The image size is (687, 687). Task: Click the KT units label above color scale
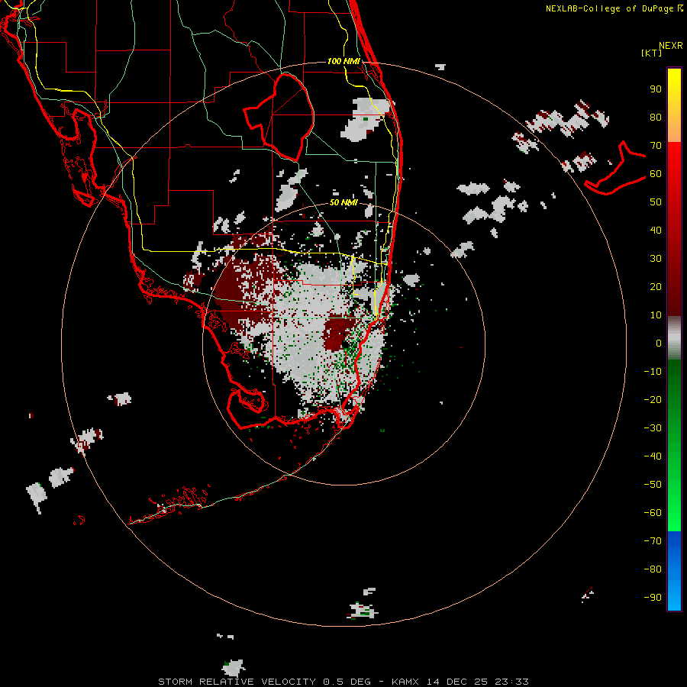coord(651,53)
